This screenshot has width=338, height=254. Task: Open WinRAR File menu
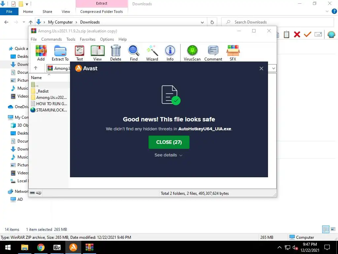click(34, 39)
